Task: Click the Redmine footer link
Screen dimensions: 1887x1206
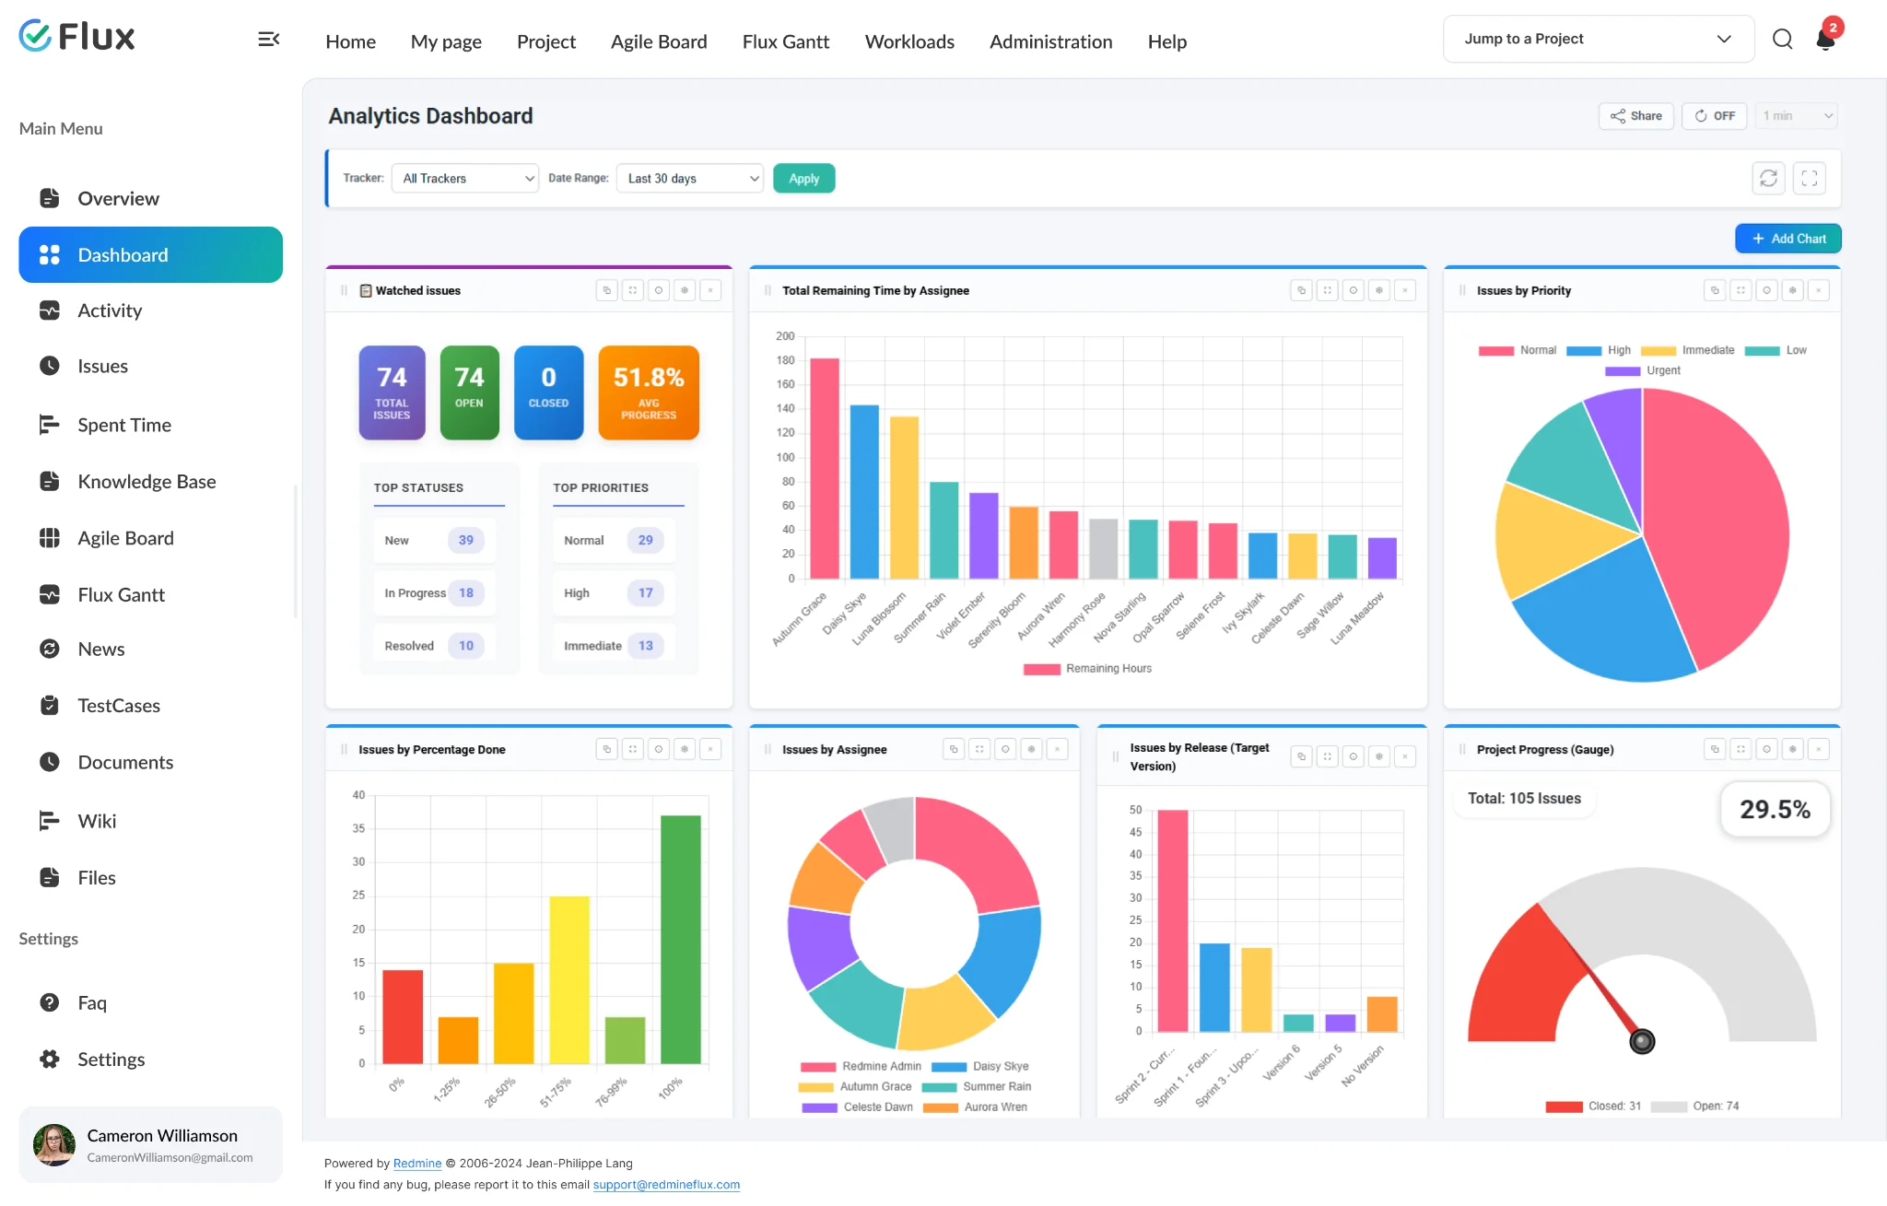Action: (417, 1163)
